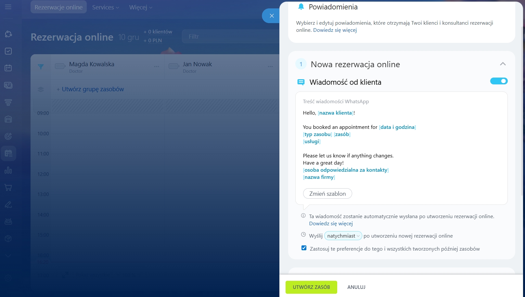Open the Services dropdown menu
This screenshot has height=297, width=525.
[x=106, y=7]
